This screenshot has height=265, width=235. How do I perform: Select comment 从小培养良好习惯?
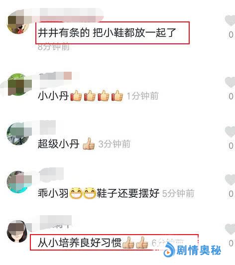[x=93, y=243]
